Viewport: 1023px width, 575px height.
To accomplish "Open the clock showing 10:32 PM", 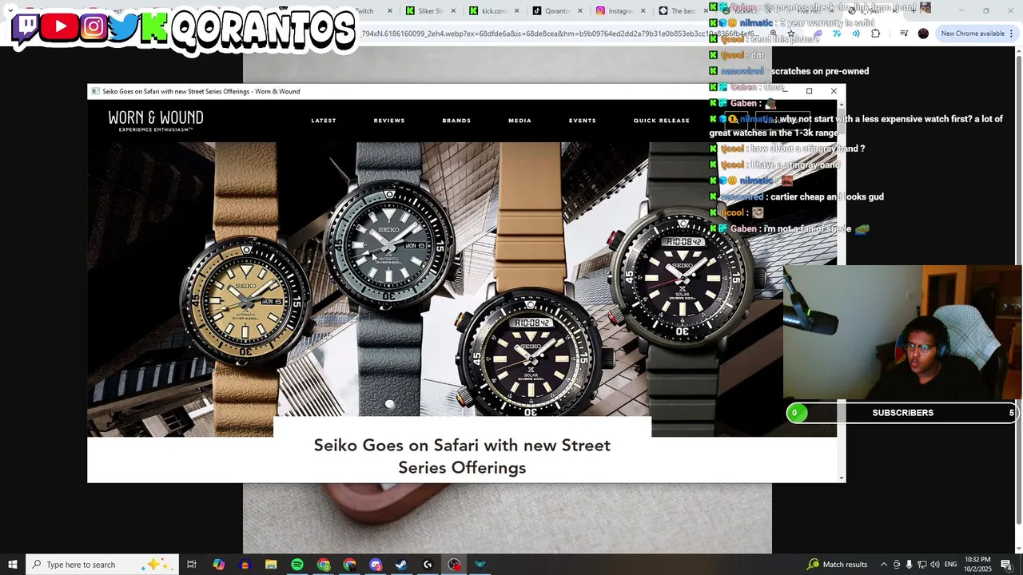I will click(977, 565).
